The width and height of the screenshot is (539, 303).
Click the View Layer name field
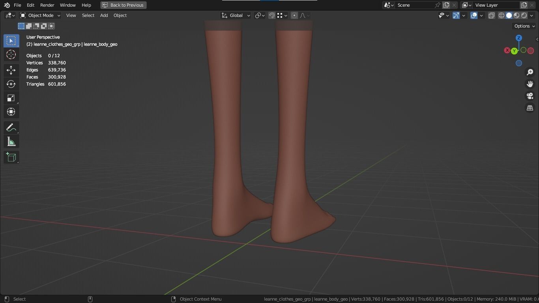coord(497,5)
